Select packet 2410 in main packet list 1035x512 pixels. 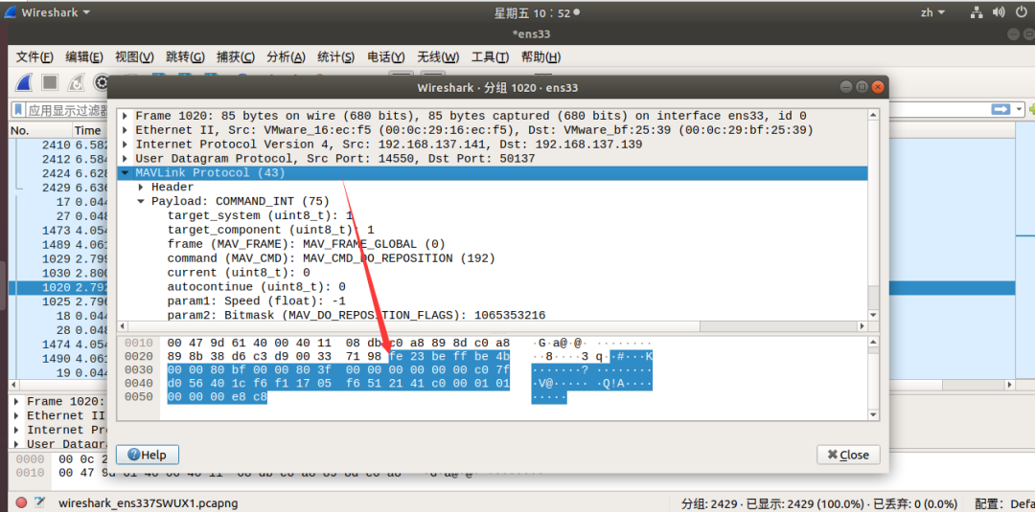pos(58,145)
